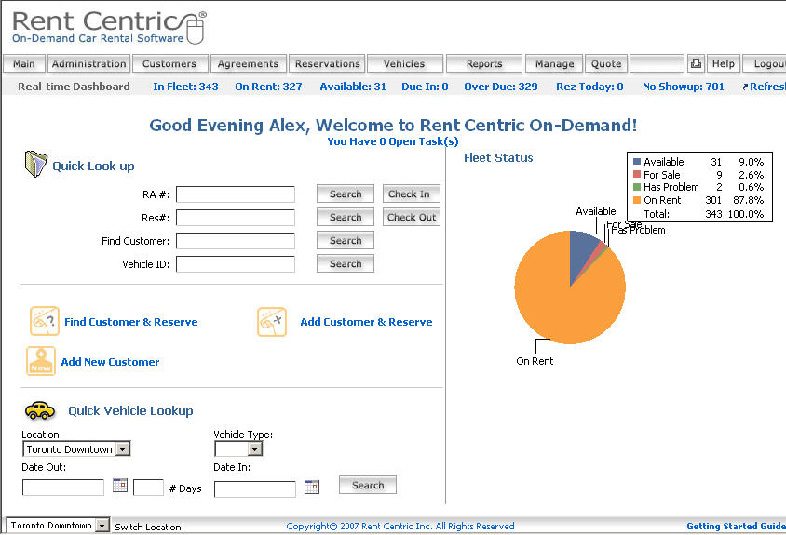Image resolution: width=786 pixels, height=535 pixels.
Task: Click the Fleet Status heading
Action: pyautogui.click(x=498, y=158)
